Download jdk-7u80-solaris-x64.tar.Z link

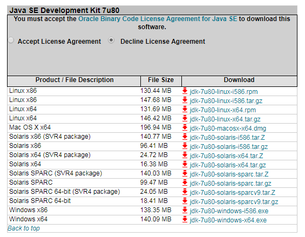(x=226, y=156)
